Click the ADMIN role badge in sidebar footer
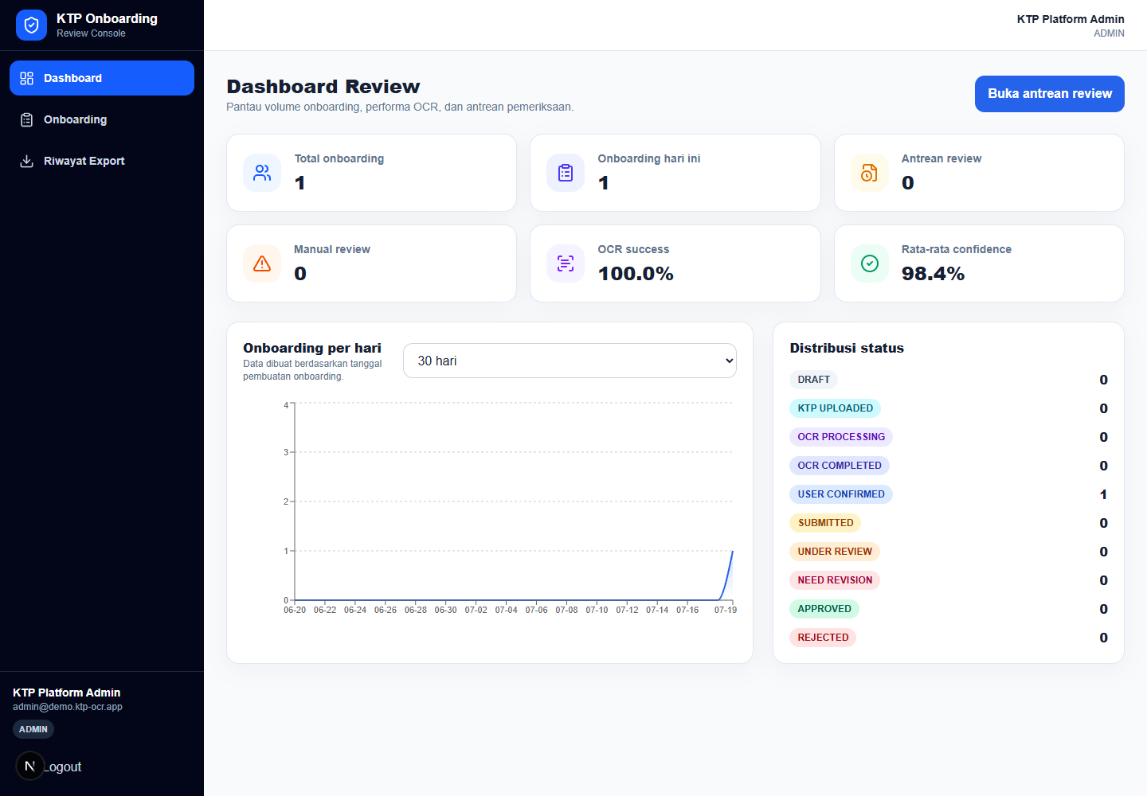Viewport: 1147px width, 796px height. 33,729
